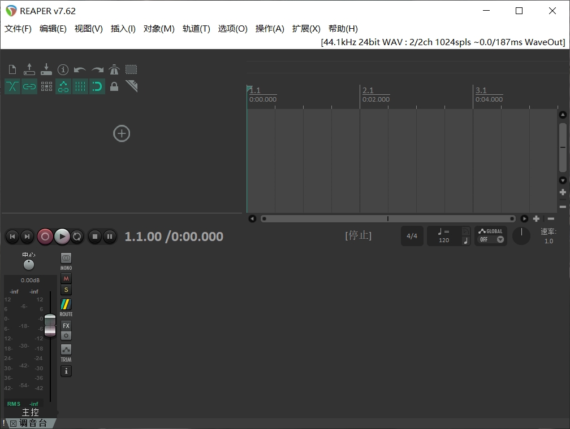Open the FX chain for the master track

click(66, 326)
